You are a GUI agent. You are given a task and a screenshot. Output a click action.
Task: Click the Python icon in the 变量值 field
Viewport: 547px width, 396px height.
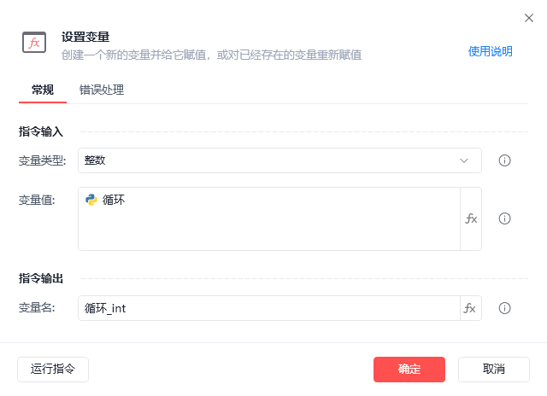point(91,200)
